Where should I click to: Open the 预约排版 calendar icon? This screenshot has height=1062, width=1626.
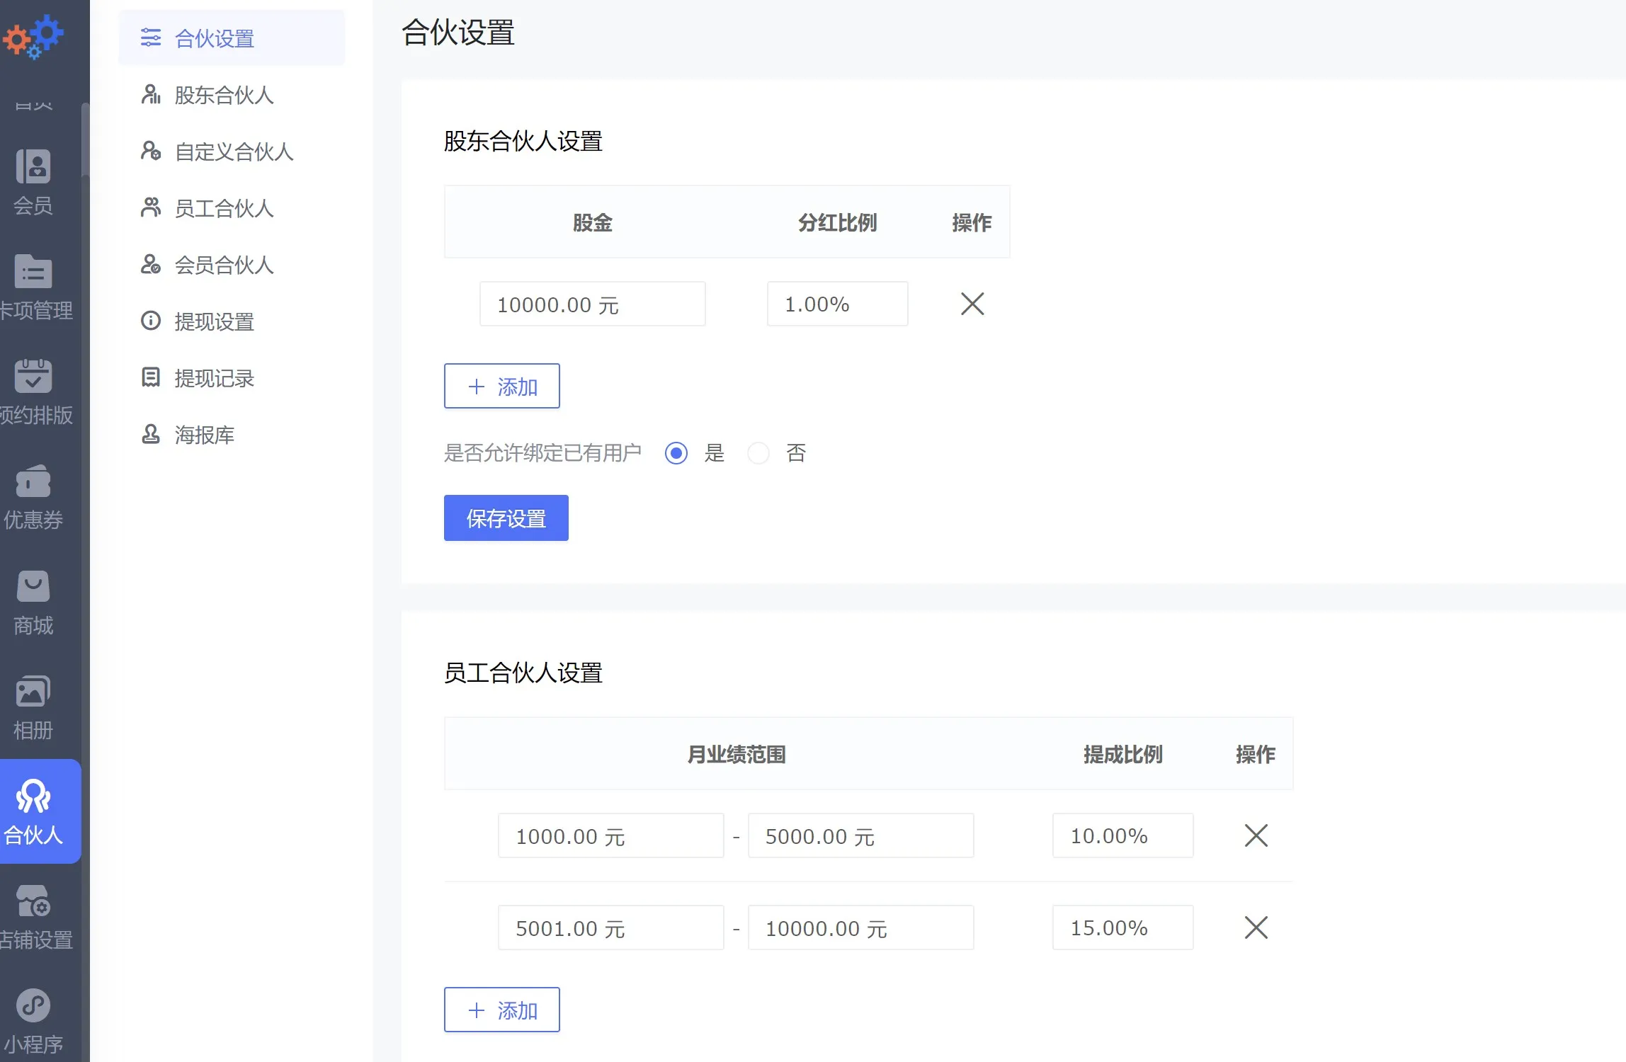33,375
